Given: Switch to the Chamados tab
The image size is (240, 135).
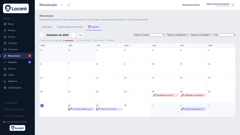Looking at the screenshot, I should 46,27.
